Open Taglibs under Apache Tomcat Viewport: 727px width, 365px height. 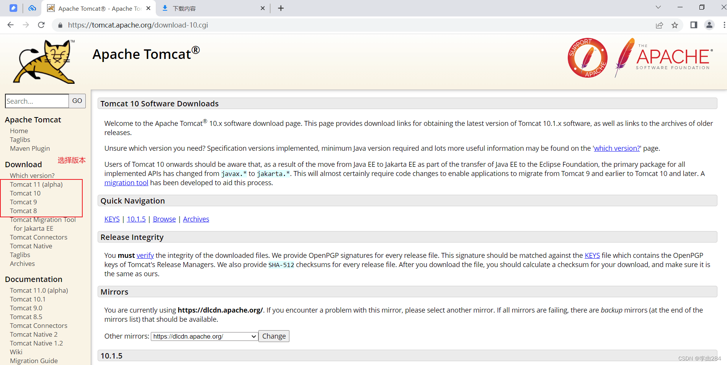20,140
